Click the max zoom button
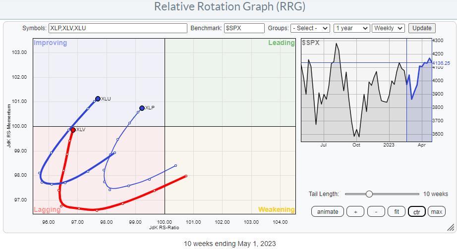 [x=436, y=211]
